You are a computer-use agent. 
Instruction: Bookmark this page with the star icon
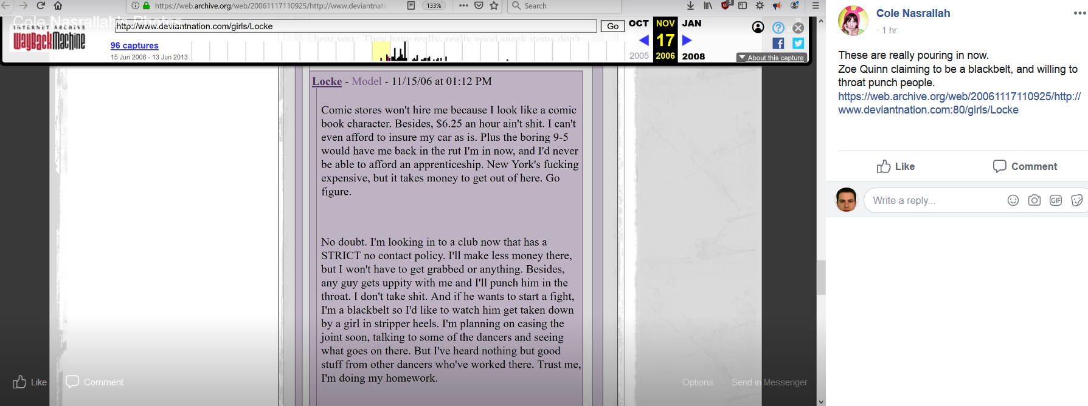tap(494, 5)
